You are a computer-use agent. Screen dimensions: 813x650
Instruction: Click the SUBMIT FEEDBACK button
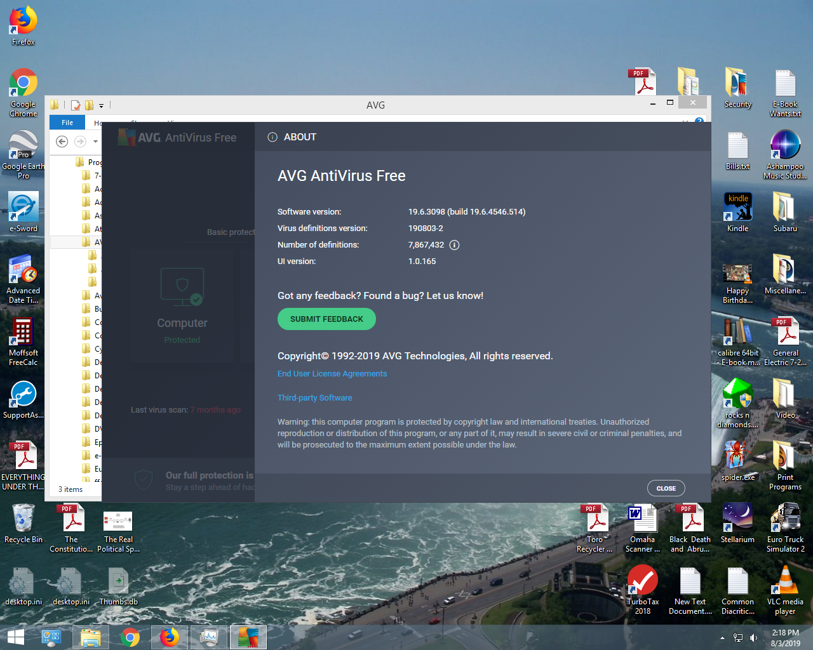coord(326,319)
